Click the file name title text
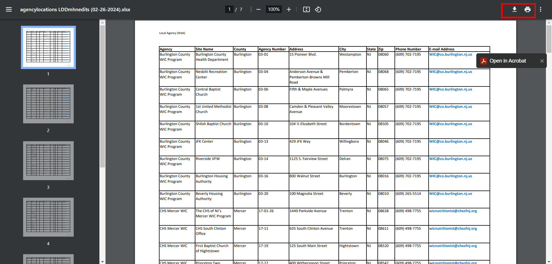Viewport: 552px width, 264px height. coord(75,10)
